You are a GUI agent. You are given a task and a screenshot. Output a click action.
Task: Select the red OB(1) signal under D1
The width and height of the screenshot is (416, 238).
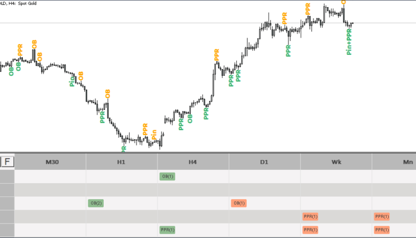(239, 203)
